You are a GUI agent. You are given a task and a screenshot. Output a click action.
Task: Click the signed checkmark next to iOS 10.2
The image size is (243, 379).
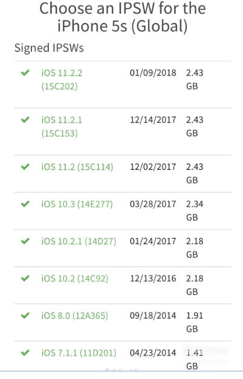click(x=25, y=278)
